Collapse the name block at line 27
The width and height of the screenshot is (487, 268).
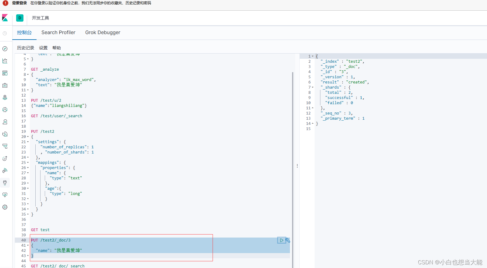click(28, 173)
